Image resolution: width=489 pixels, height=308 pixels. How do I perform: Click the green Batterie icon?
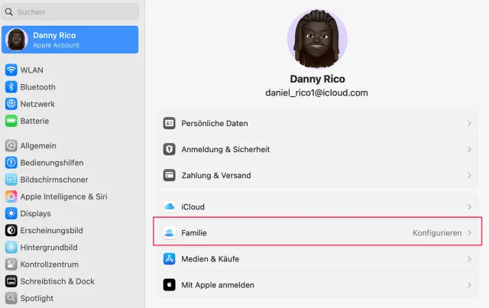coord(11,121)
